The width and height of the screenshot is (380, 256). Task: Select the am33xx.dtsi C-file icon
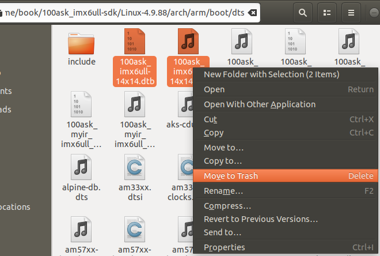[135, 167]
